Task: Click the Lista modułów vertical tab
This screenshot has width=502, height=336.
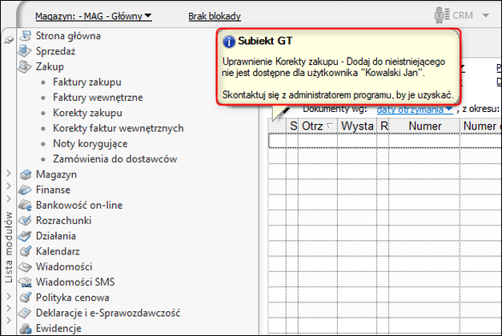Action: (9, 247)
